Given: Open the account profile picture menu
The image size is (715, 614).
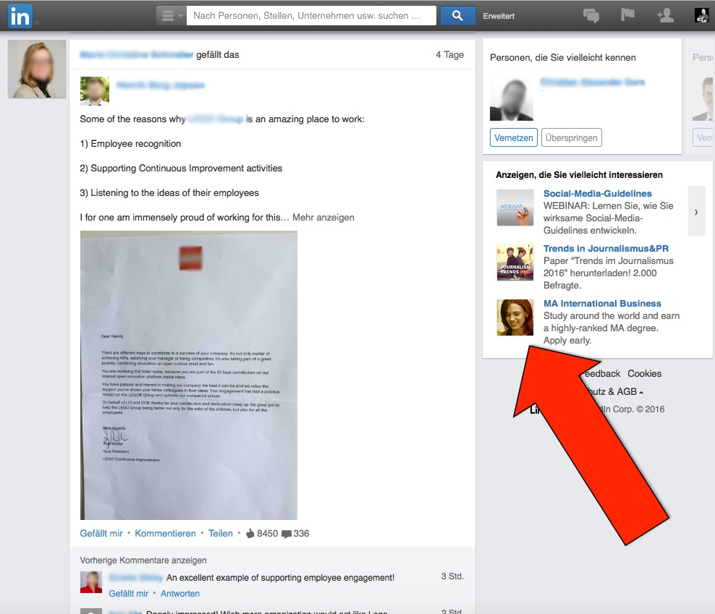Looking at the screenshot, I should pos(701,15).
